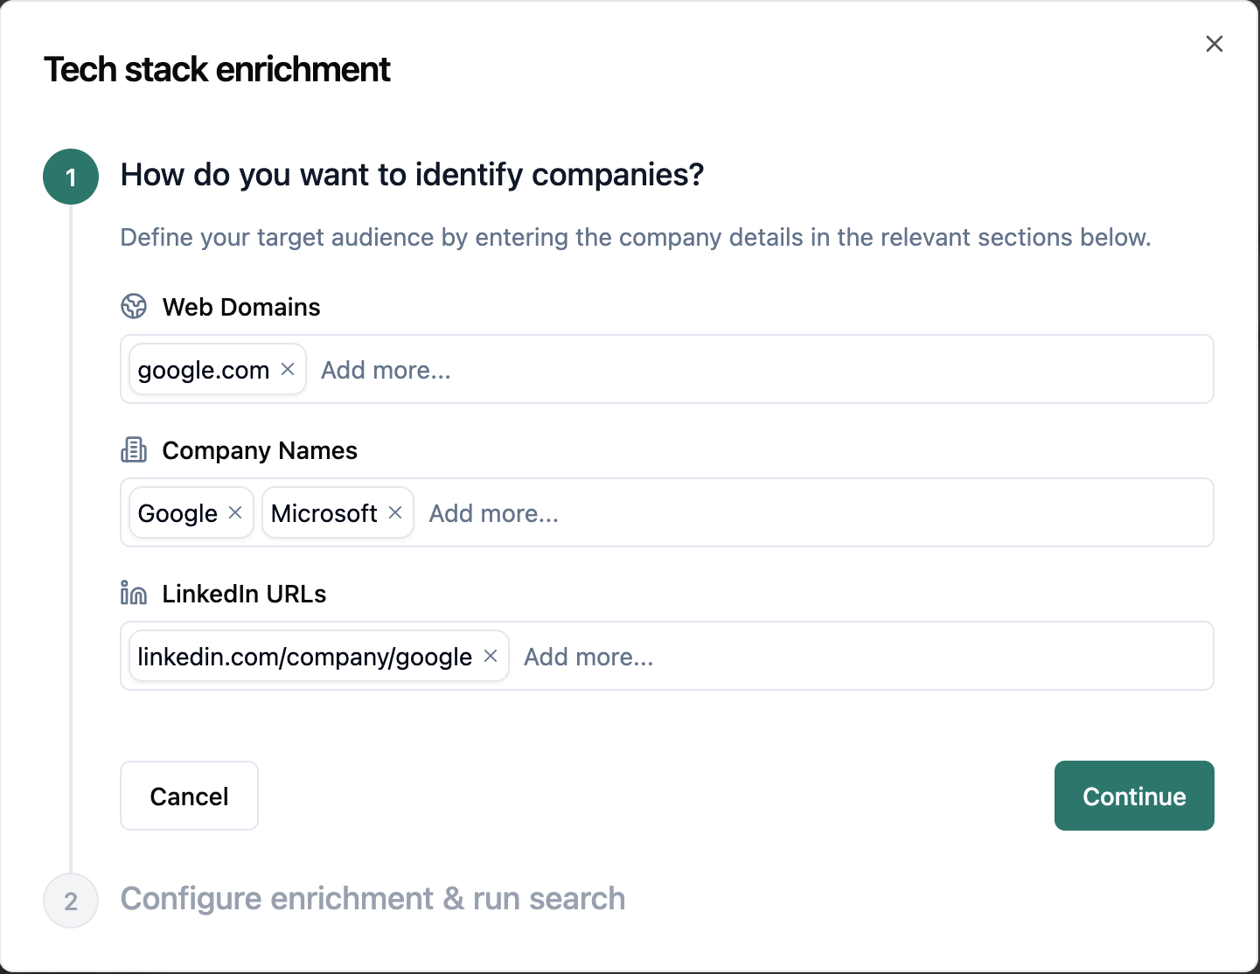Click the LinkedIn URLs icon

tap(134, 594)
